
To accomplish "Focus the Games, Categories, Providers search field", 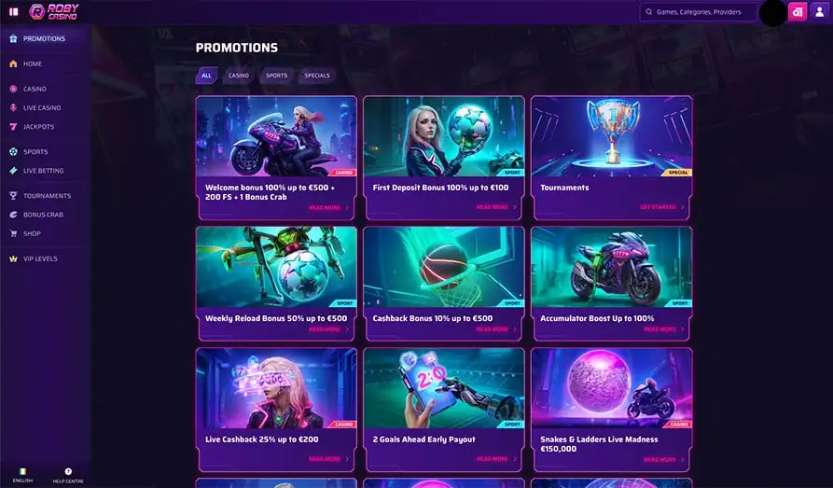I will tap(699, 12).
